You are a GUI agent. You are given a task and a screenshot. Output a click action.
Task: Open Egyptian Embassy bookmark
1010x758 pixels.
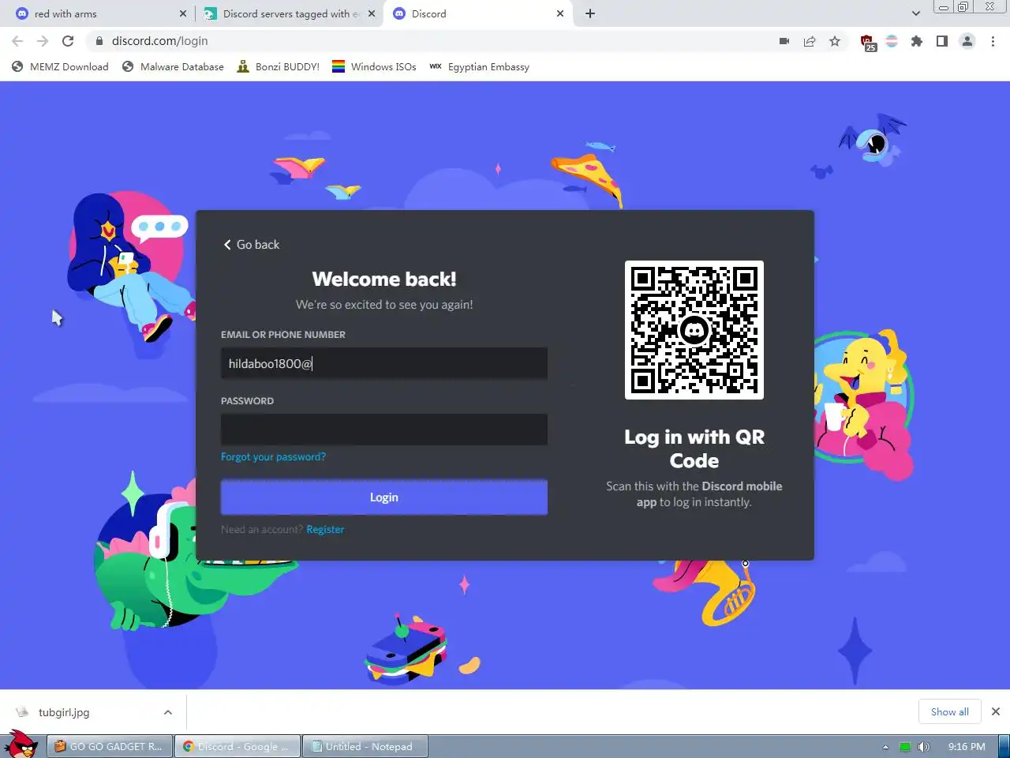click(x=479, y=67)
